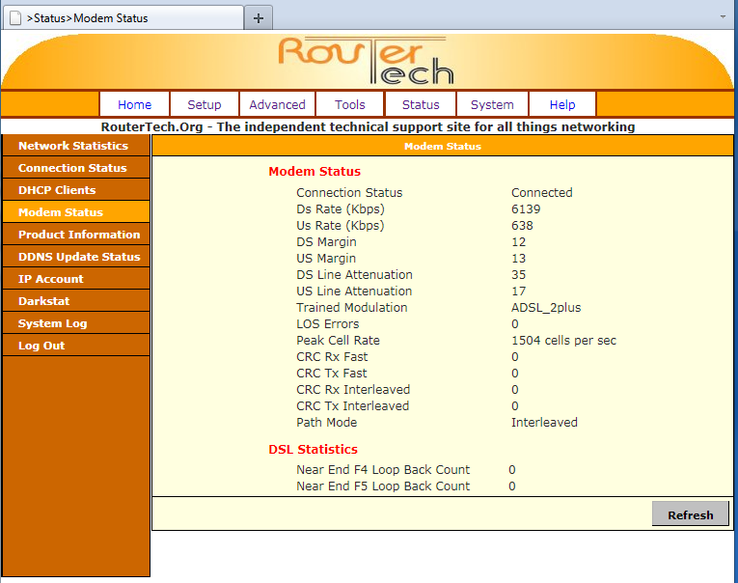This screenshot has width=738, height=583.
Task: Click the Interleaved path mode value
Action: click(544, 423)
